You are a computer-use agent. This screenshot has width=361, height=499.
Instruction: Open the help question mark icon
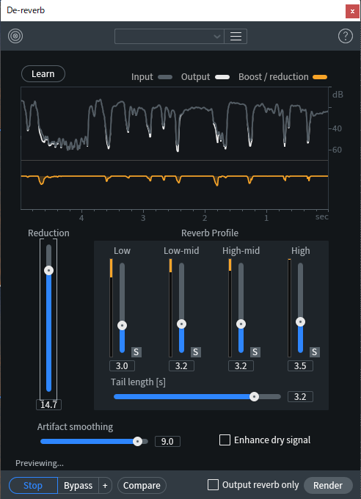click(x=346, y=36)
